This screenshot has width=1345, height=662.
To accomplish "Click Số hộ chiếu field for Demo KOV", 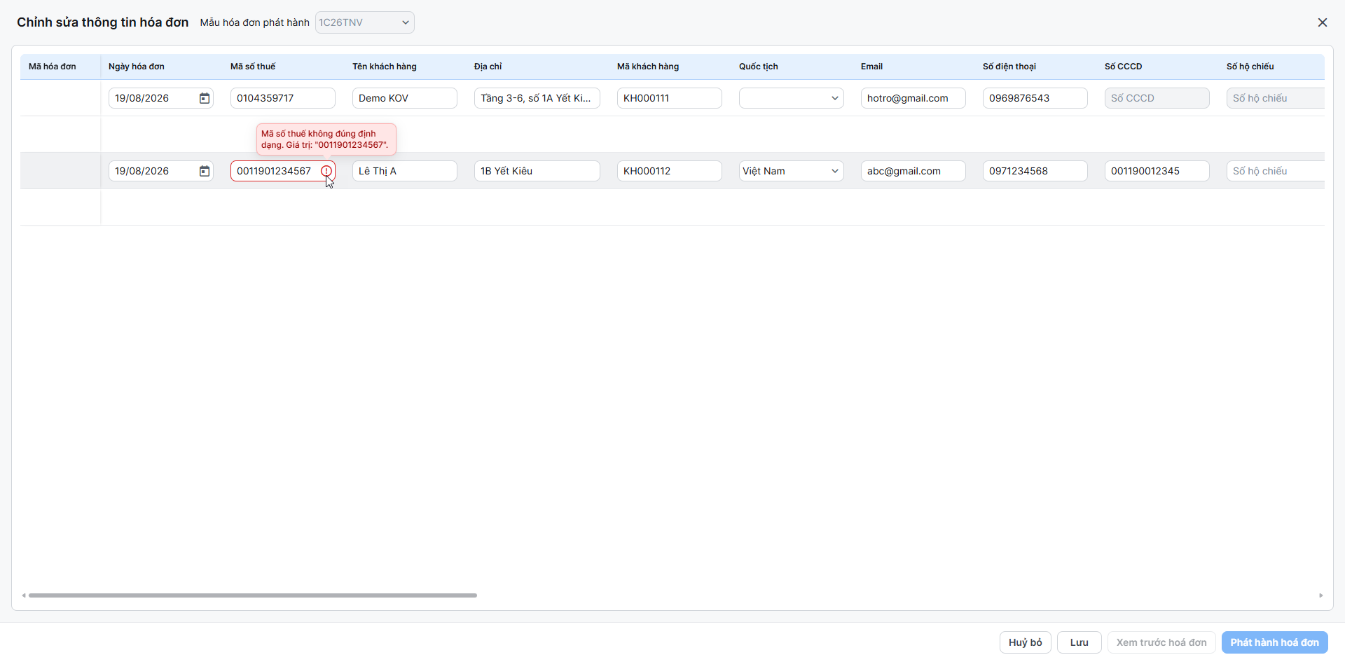I will pos(1275,98).
